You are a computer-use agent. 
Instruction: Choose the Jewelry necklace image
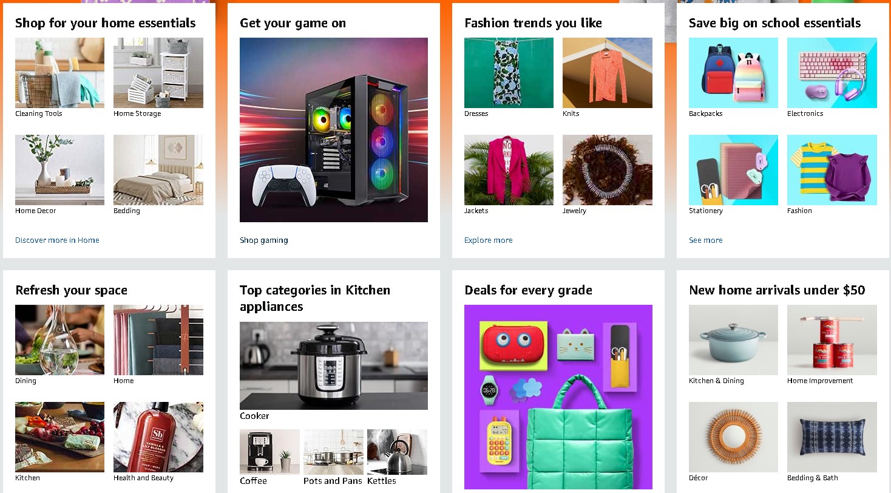[x=608, y=170]
